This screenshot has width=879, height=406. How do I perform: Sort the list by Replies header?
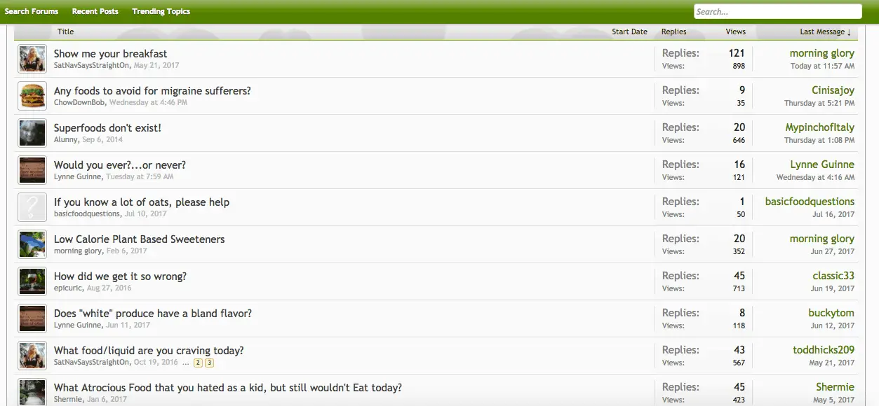click(x=673, y=31)
